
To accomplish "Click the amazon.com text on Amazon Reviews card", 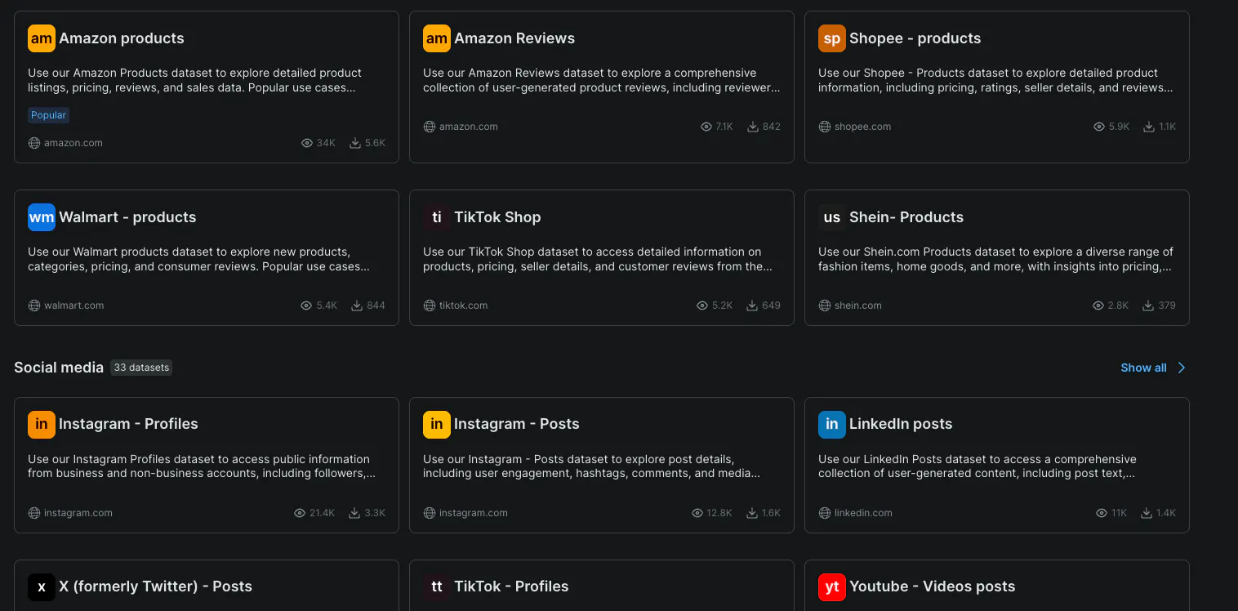I will click(x=469, y=127).
